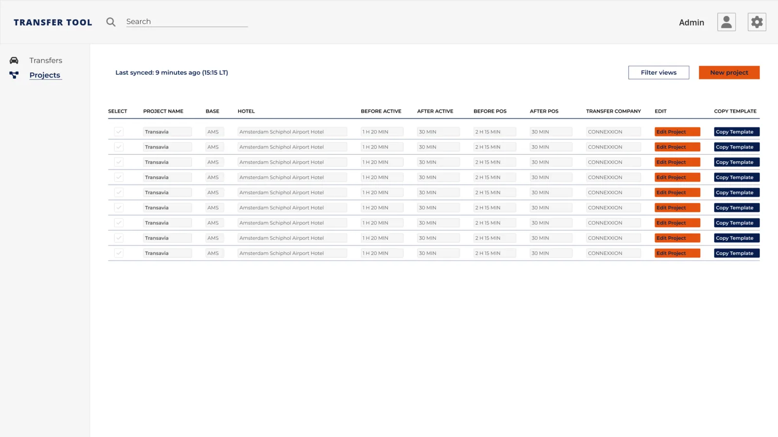
Task: Open the user profile icon
Action: [x=726, y=22]
